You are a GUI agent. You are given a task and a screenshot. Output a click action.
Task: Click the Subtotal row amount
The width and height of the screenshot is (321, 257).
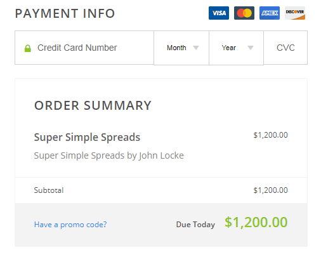(x=270, y=190)
